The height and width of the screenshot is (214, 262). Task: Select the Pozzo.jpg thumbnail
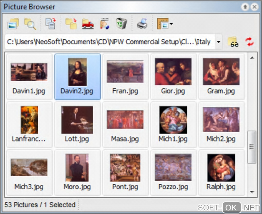point(173,172)
